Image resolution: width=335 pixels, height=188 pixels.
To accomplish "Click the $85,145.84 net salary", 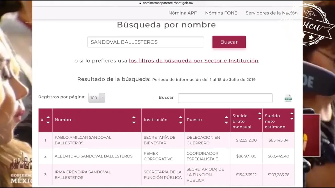I will point(278,140).
